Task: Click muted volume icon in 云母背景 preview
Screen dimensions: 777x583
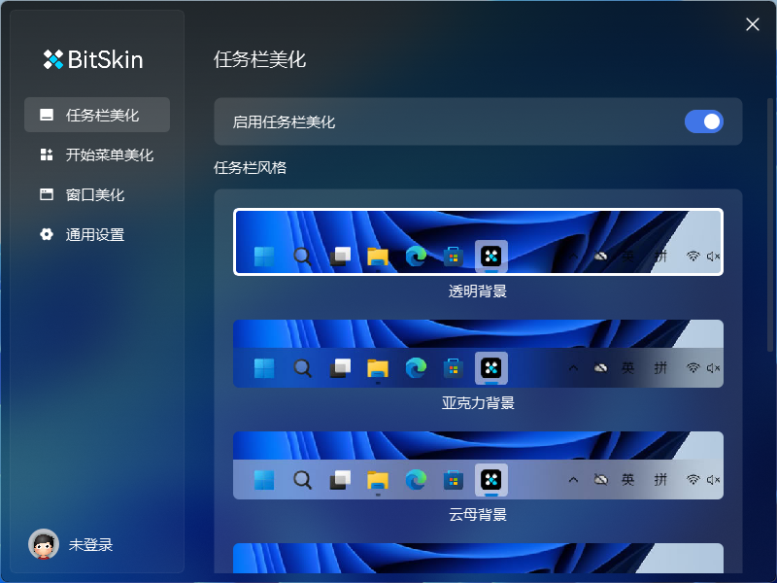Action: 713,479
